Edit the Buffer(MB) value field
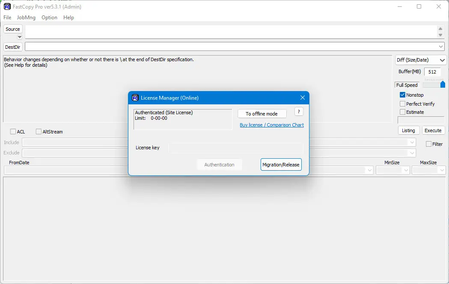The width and height of the screenshot is (449, 284). pyautogui.click(x=432, y=72)
